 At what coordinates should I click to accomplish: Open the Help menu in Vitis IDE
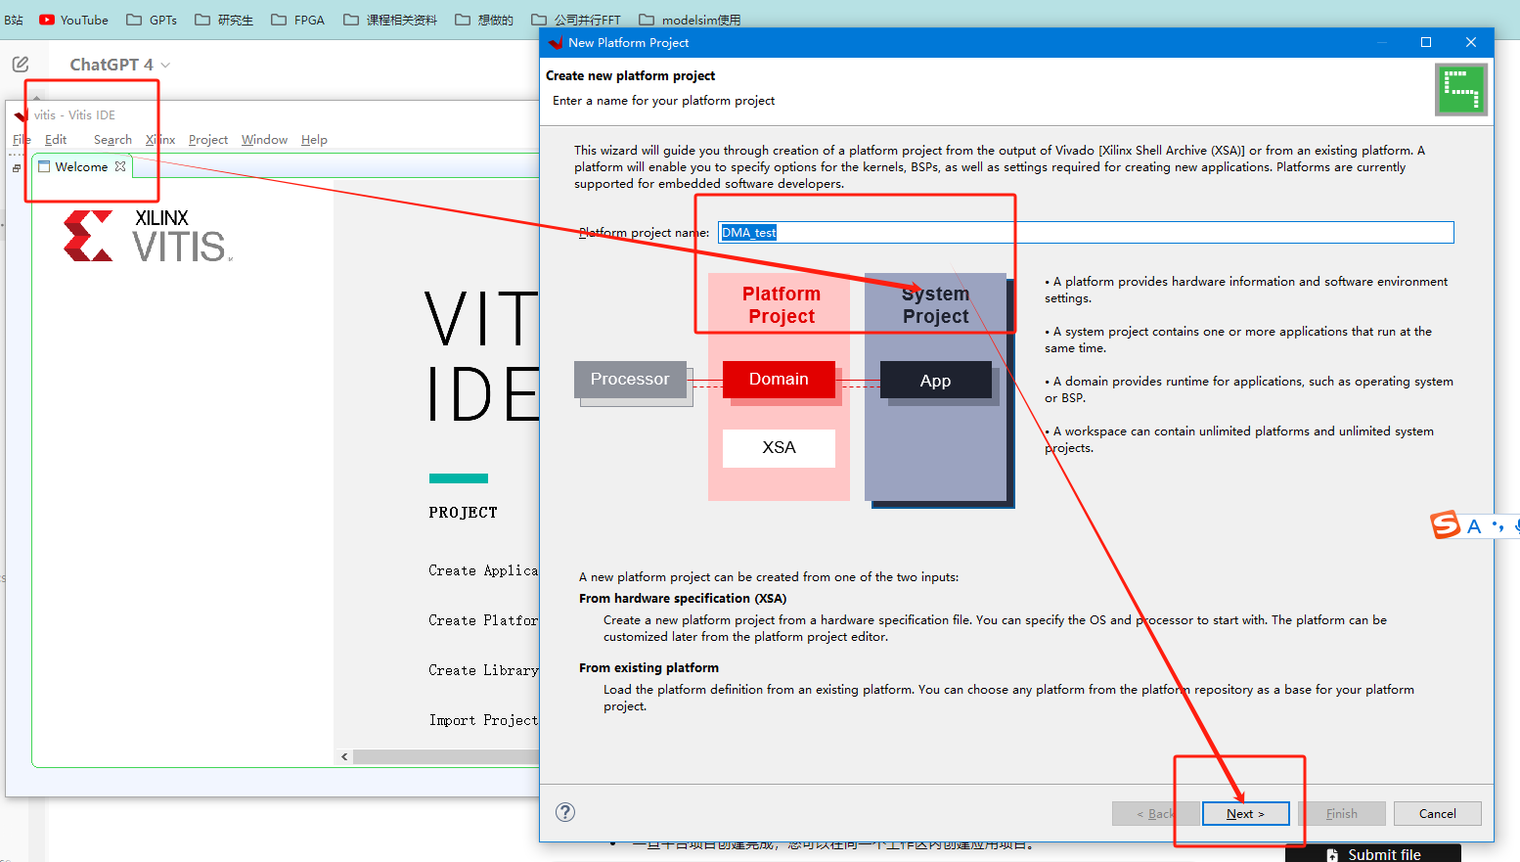(x=314, y=140)
